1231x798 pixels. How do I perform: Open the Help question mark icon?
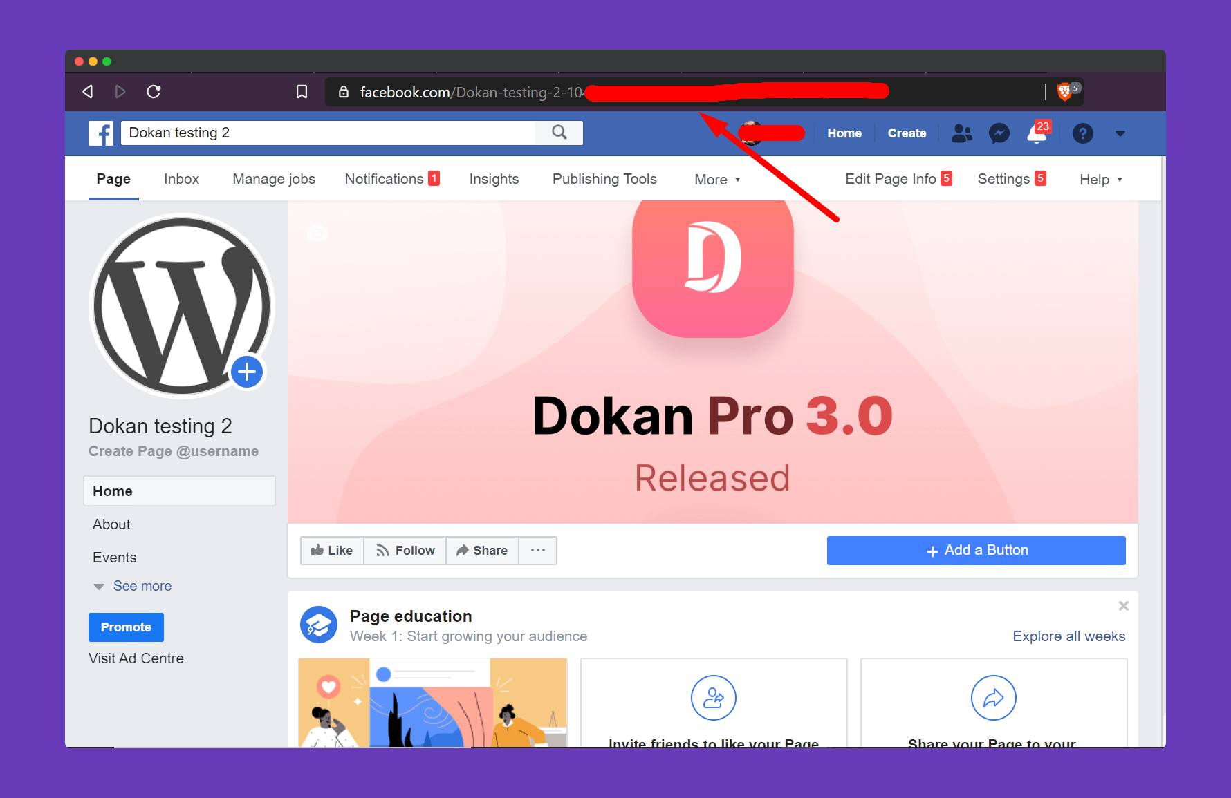1083,133
